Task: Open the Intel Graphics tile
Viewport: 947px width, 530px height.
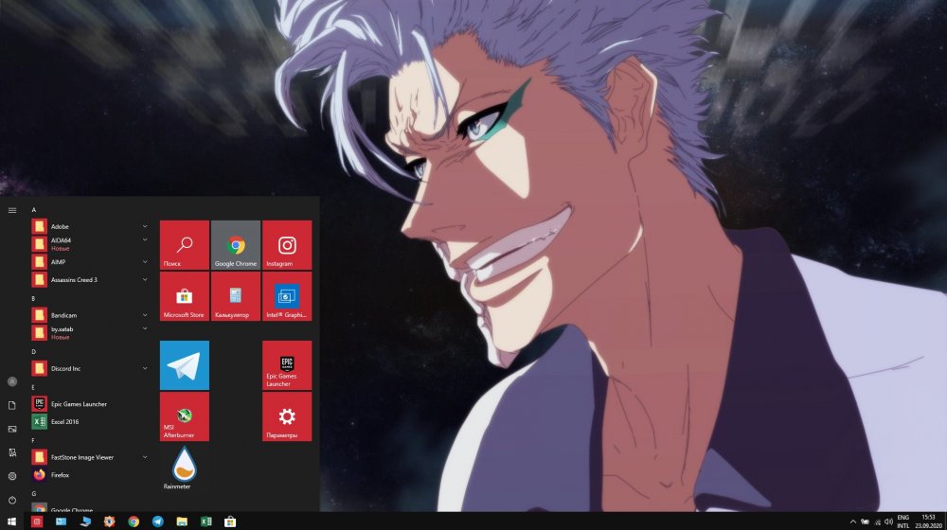Action: 286,296
